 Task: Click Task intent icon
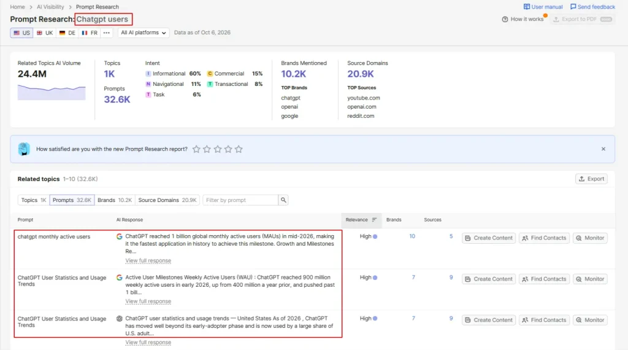click(148, 95)
